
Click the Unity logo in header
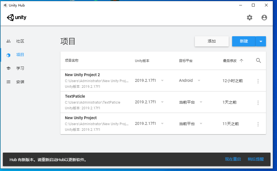[16, 17]
